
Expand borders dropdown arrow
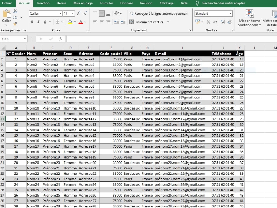62,22
